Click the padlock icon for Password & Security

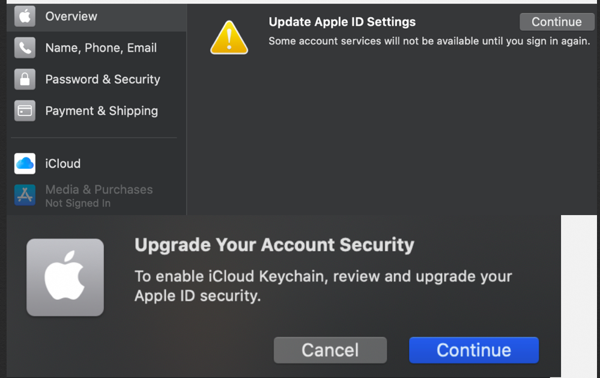[25, 79]
